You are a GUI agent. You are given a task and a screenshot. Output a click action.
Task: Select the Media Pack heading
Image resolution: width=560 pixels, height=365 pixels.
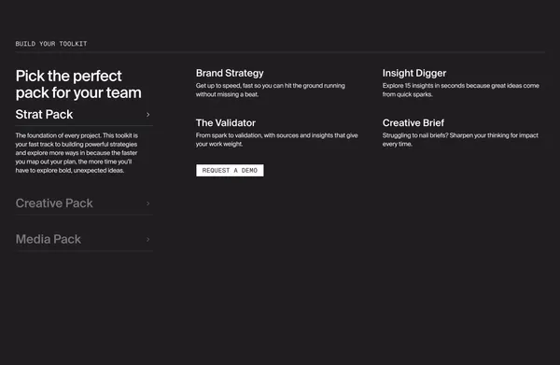click(49, 239)
